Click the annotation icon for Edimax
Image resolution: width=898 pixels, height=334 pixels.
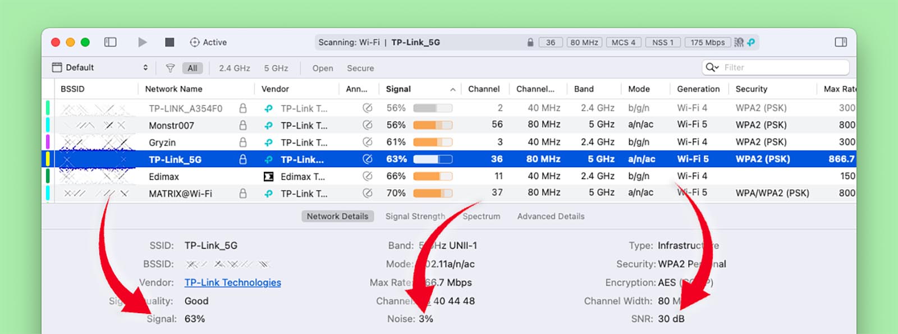point(368,176)
